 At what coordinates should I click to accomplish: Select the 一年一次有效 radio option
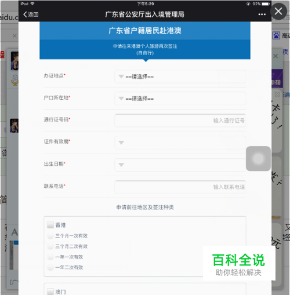tap(50, 257)
